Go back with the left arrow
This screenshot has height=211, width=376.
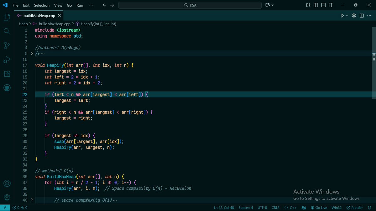coord(104,5)
